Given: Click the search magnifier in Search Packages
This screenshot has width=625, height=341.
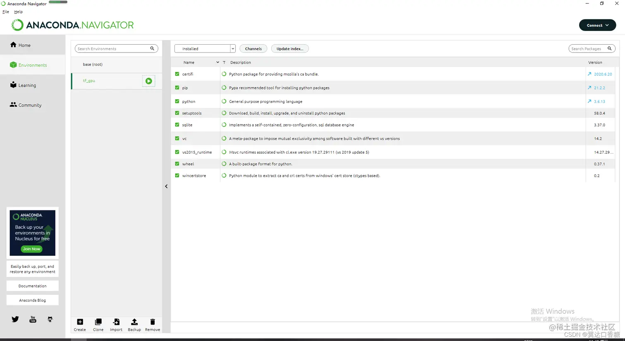Looking at the screenshot, I should point(609,48).
